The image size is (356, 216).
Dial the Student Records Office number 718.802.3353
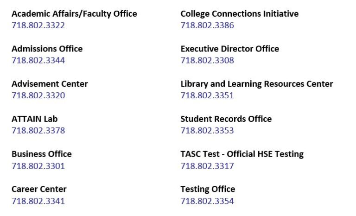[x=207, y=131]
